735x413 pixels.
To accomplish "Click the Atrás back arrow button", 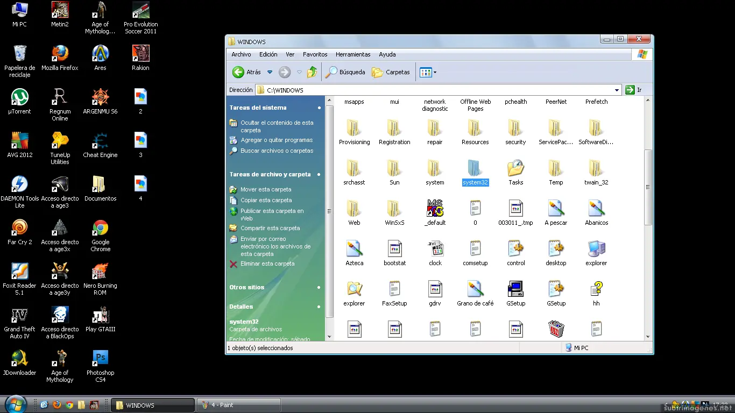I will pos(246,72).
